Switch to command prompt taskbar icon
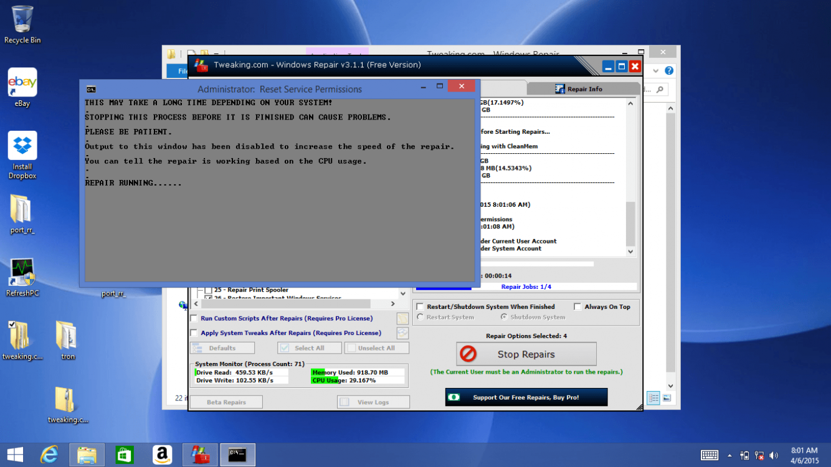Viewport: 831px width, 467px height. pyautogui.click(x=237, y=455)
